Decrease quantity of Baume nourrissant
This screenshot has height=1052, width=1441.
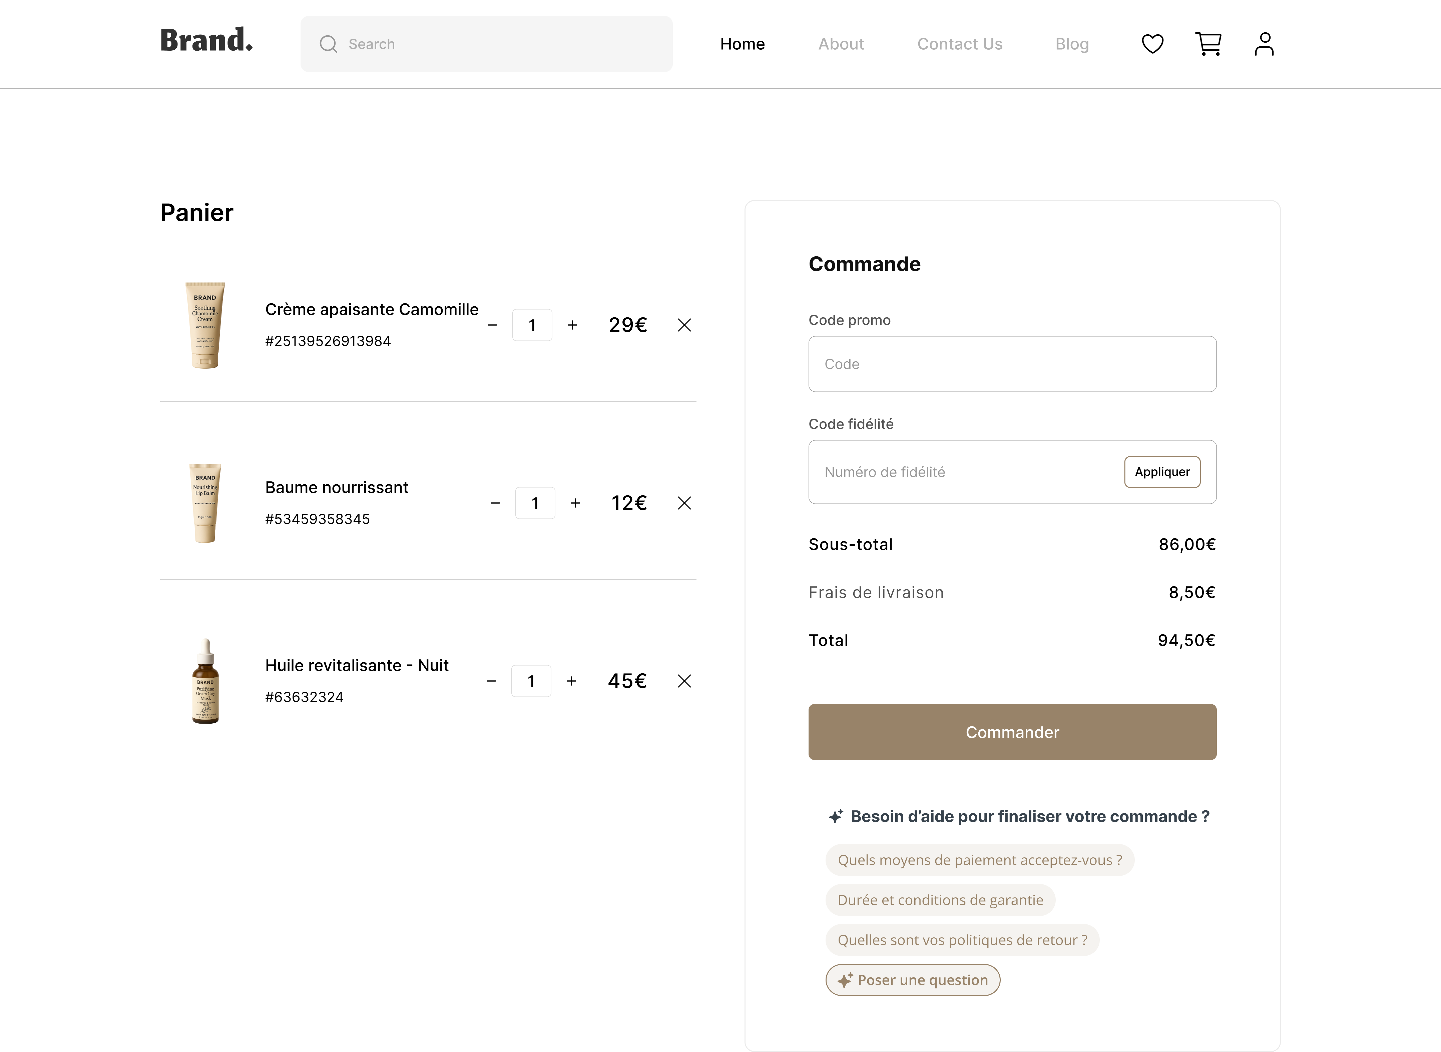pyautogui.click(x=495, y=503)
